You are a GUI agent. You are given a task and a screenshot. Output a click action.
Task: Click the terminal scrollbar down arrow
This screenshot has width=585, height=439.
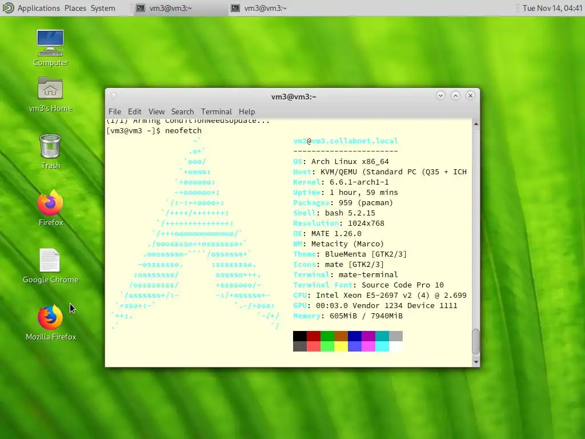click(x=476, y=362)
